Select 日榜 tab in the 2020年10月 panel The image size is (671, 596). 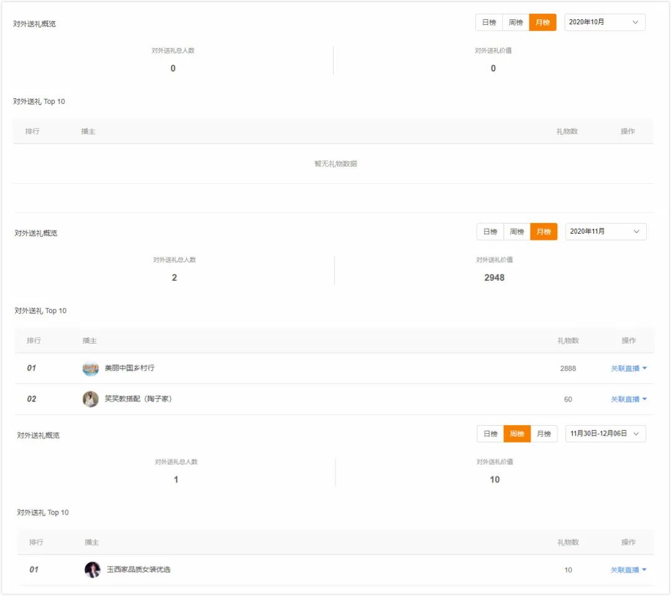489,22
